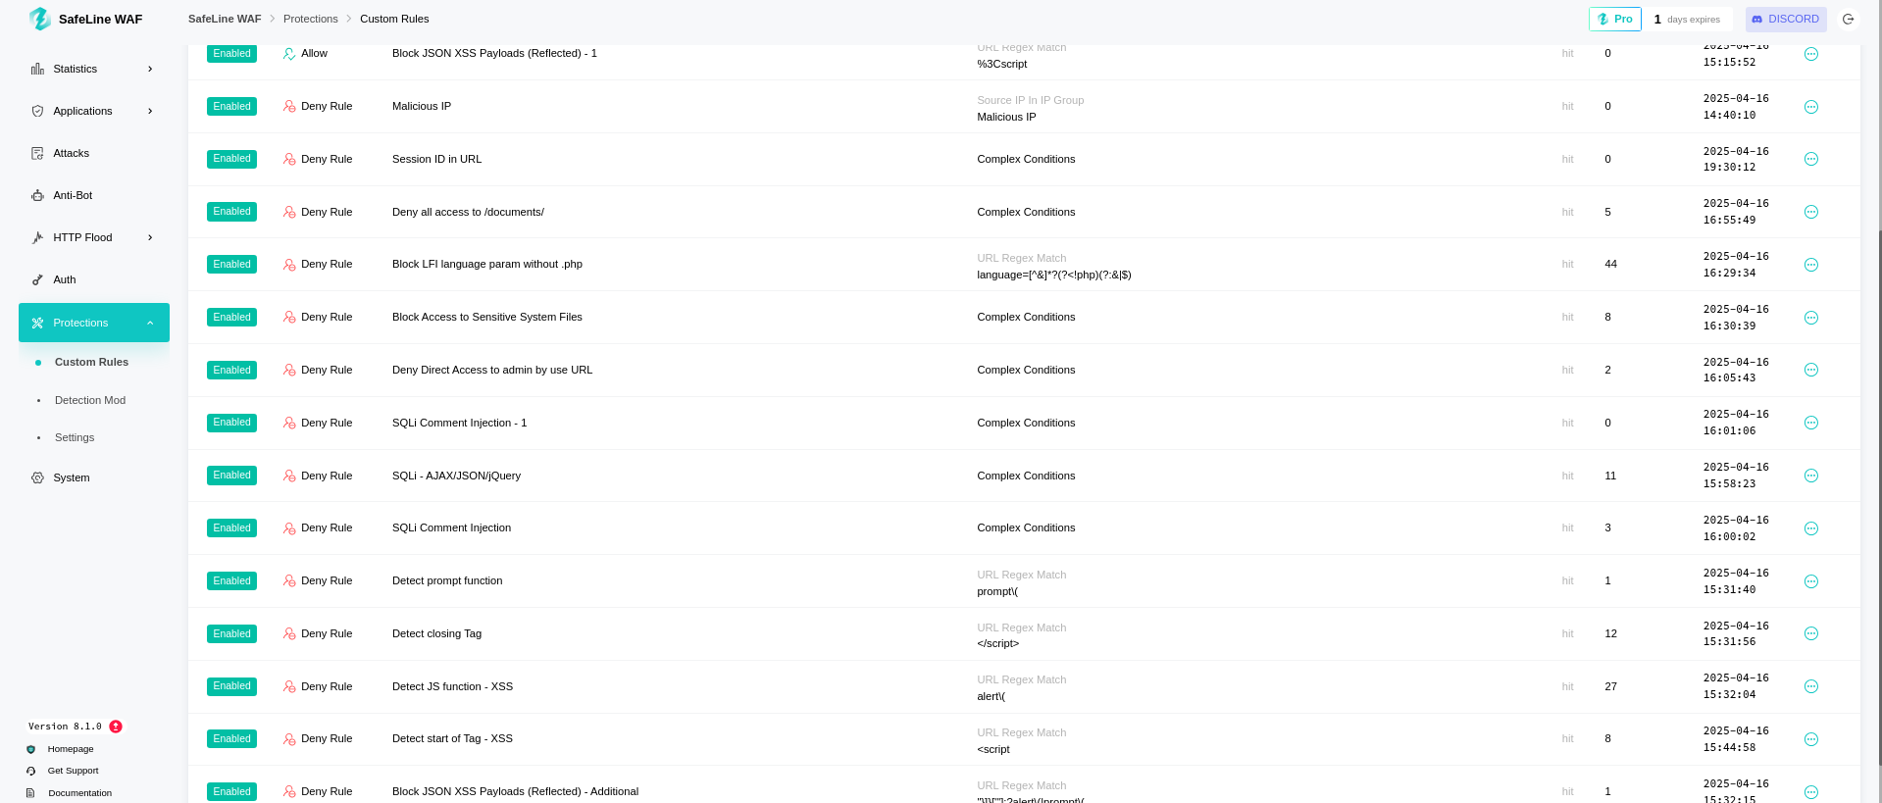The width and height of the screenshot is (1882, 803).
Task: Click the Homepage shield icon
Action: (30, 749)
